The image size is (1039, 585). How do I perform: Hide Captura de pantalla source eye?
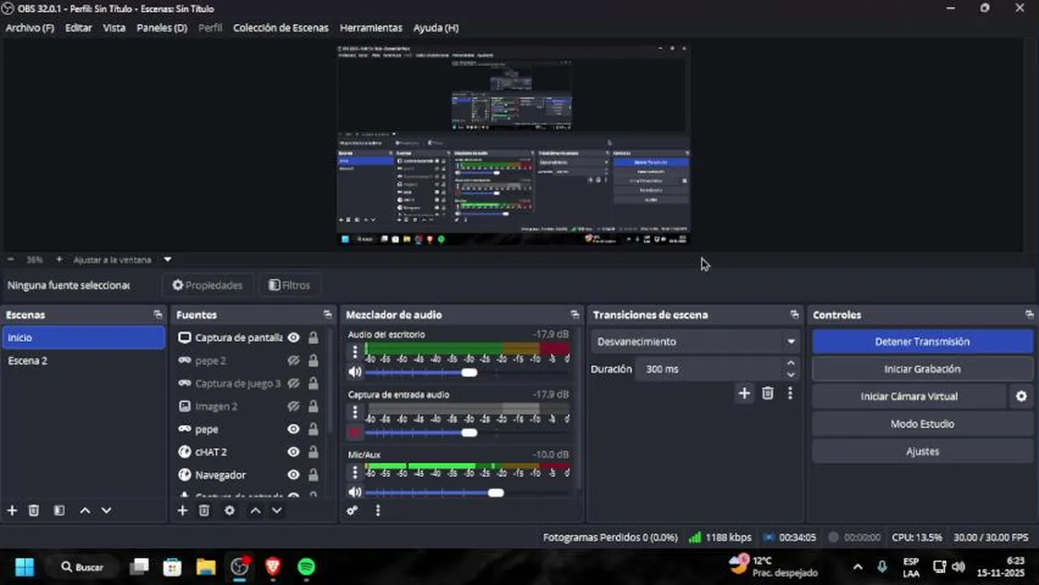(293, 338)
